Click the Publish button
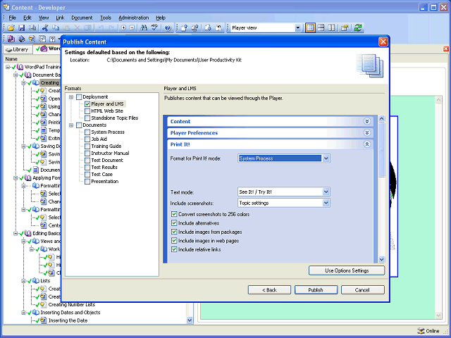 tap(316, 290)
